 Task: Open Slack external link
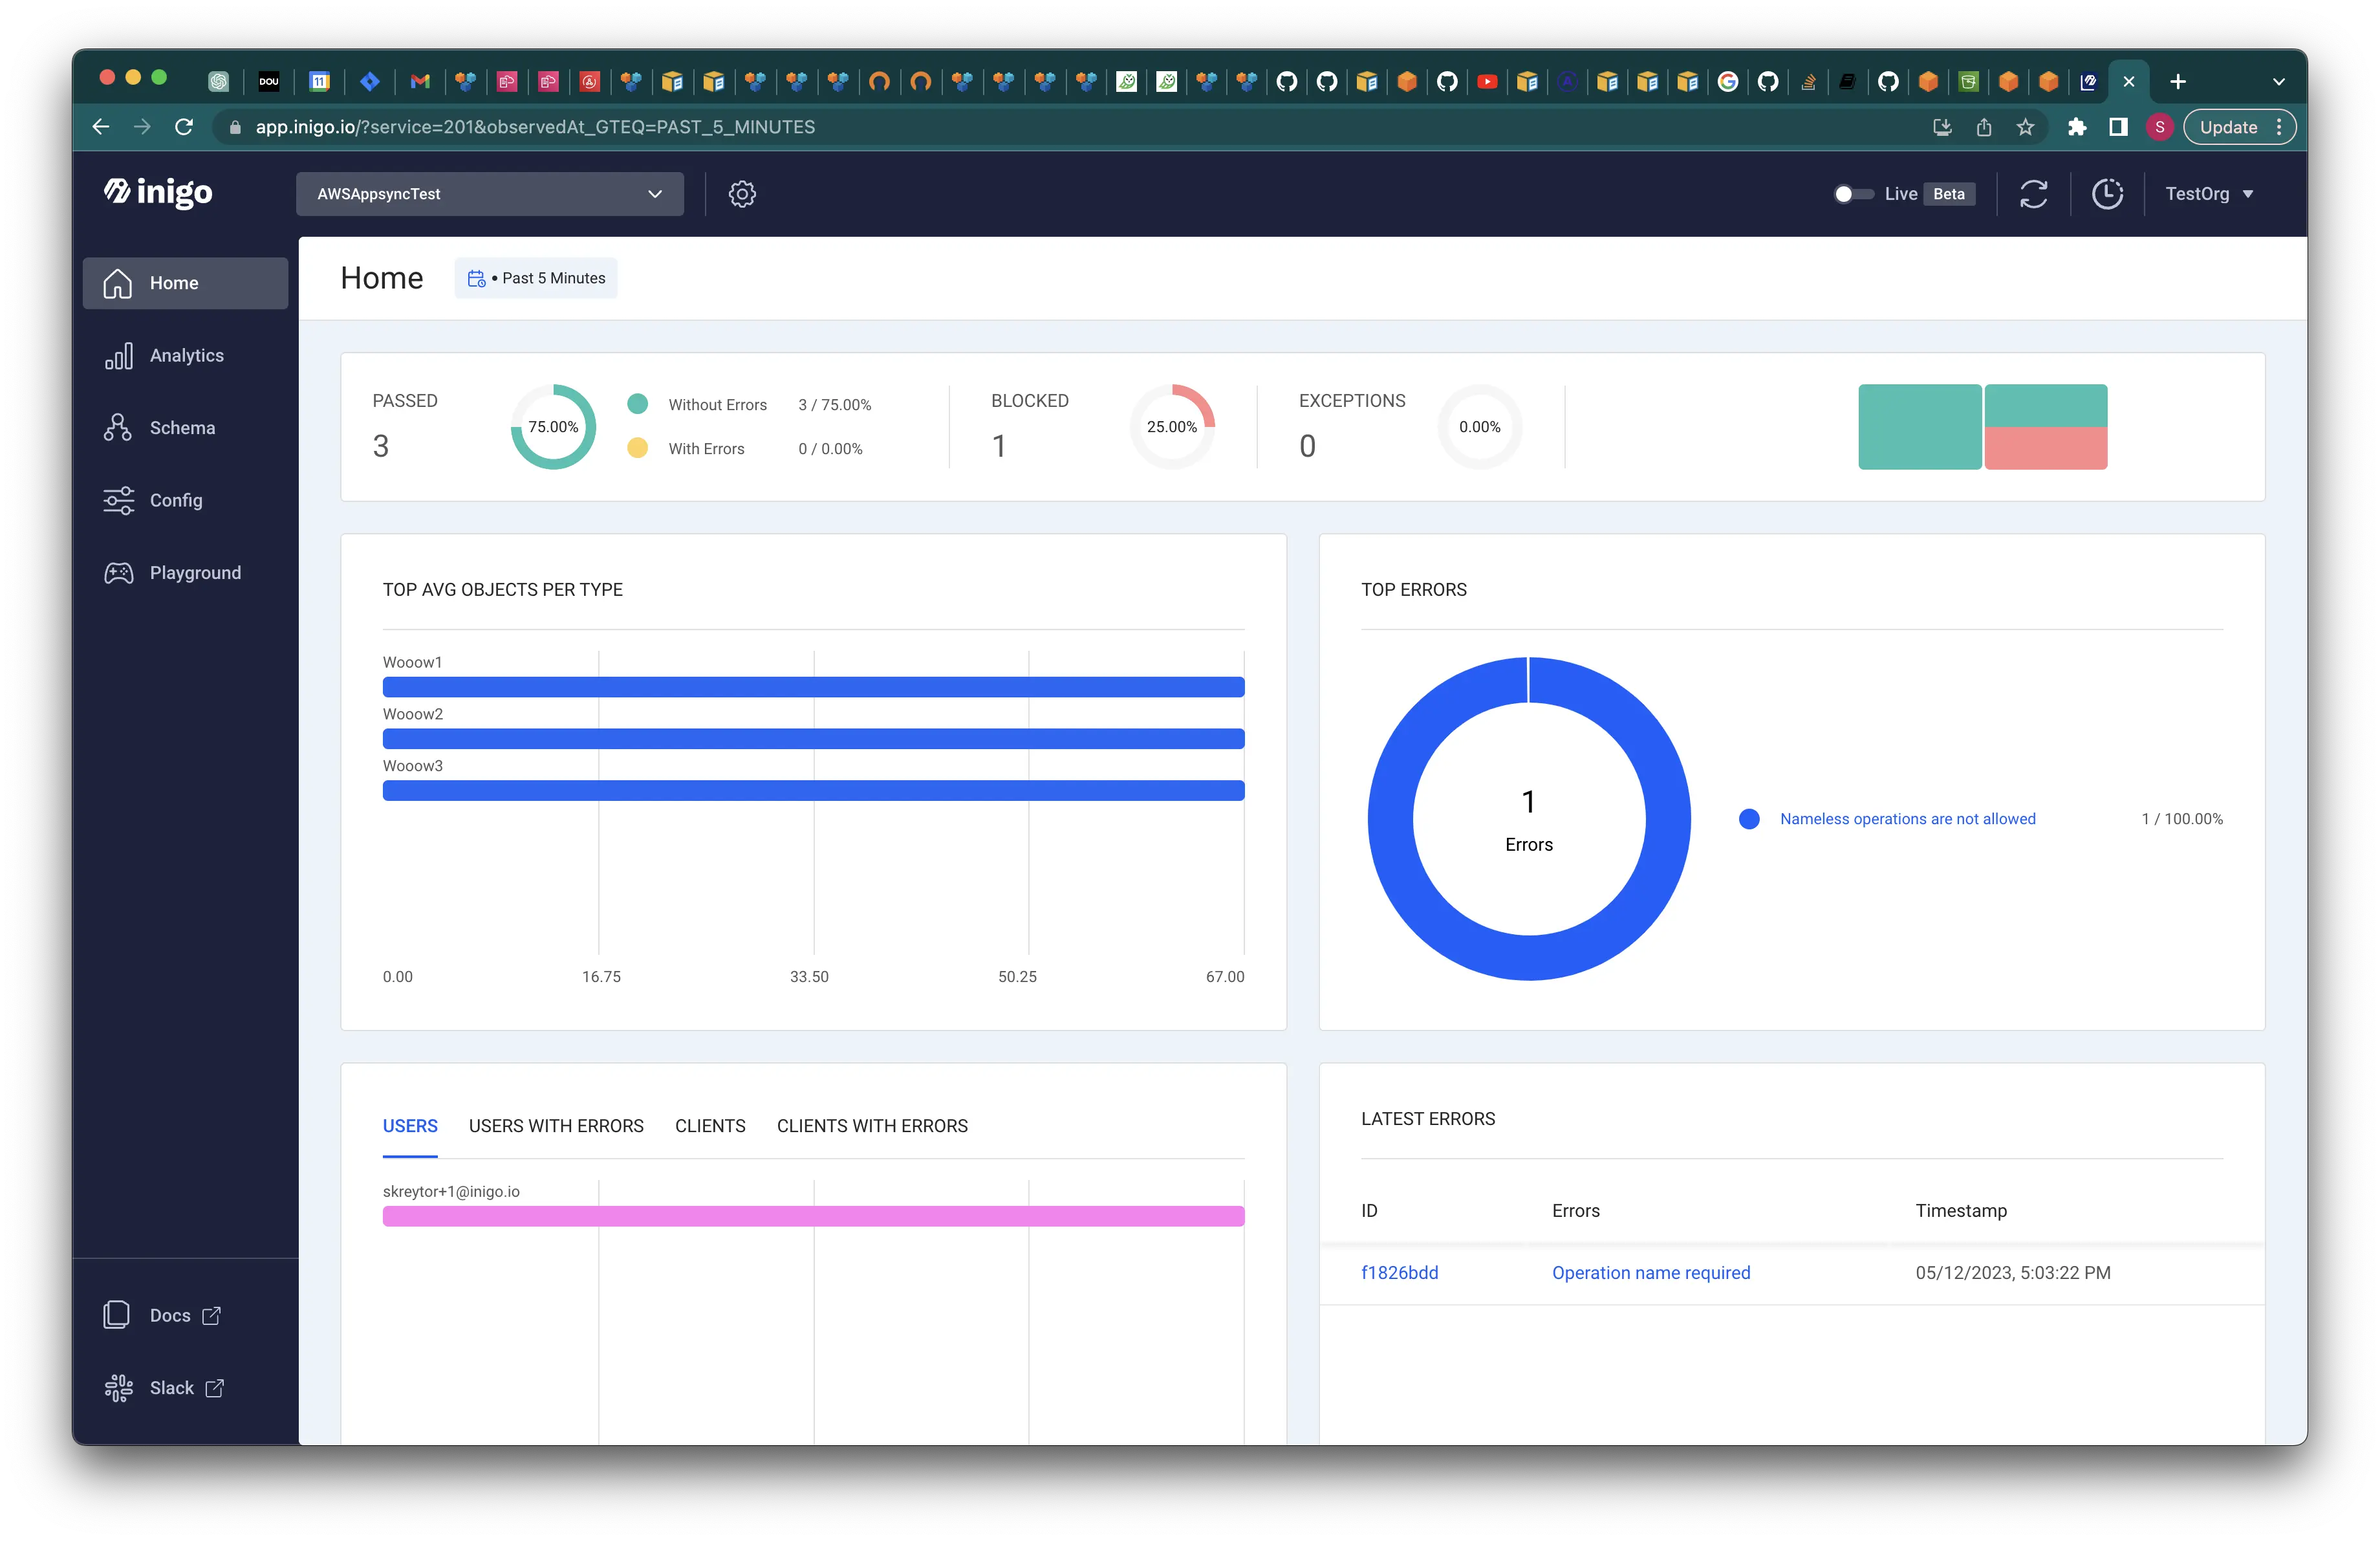pyautogui.click(x=164, y=1388)
